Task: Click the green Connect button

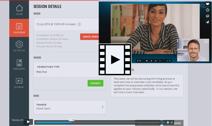Action: (x=95, y=83)
